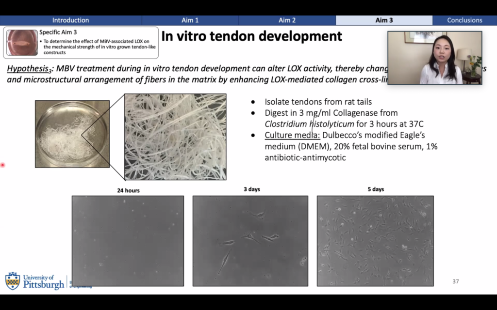
Task: Go to the Aim 2 tab
Action: pyautogui.click(x=287, y=20)
